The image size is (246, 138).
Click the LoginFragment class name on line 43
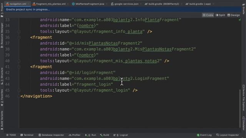coord(151,79)
